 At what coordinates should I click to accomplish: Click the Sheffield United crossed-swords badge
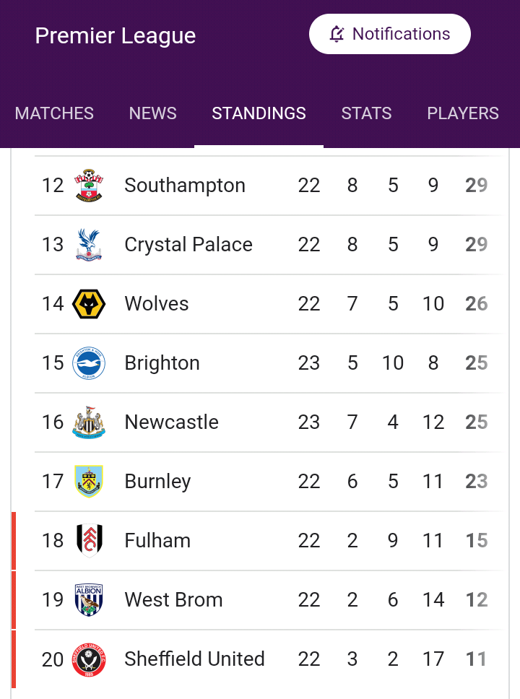click(89, 660)
